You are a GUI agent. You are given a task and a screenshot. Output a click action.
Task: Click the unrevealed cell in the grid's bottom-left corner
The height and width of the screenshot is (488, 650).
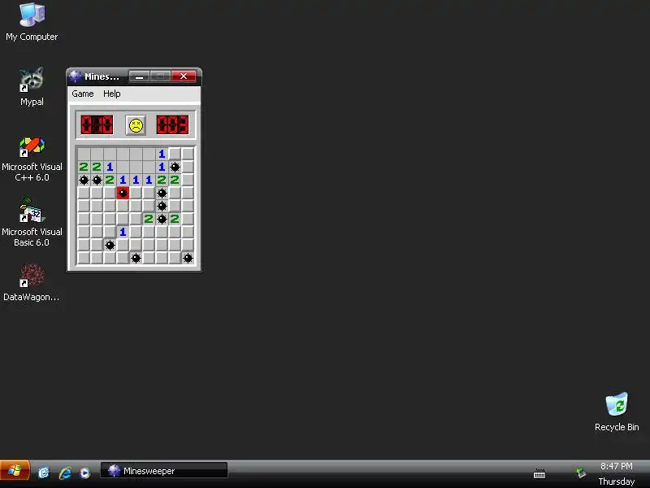[84, 258]
